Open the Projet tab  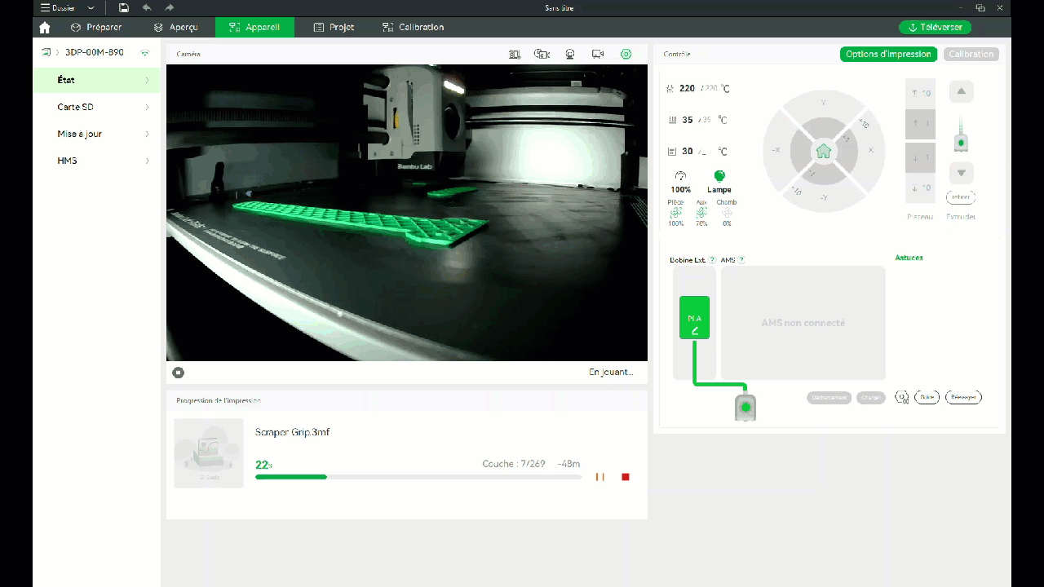pyautogui.click(x=334, y=27)
